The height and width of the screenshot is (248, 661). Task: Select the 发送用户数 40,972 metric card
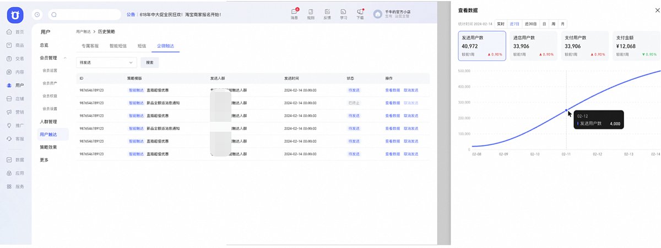[482, 46]
